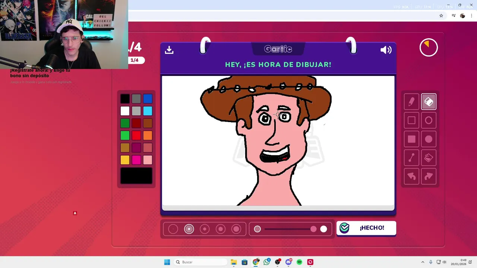Screen dimensions: 477x268
Task: Pick the brown color swatch
Action: tap(148, 123)
